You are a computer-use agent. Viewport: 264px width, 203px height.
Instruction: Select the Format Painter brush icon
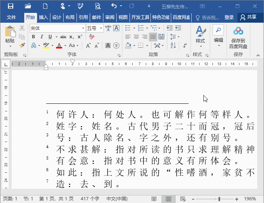coord(22,45)
